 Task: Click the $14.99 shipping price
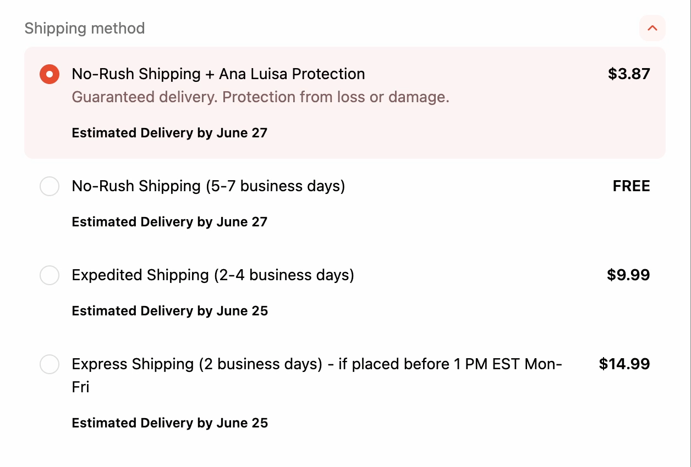click(624, 364)
